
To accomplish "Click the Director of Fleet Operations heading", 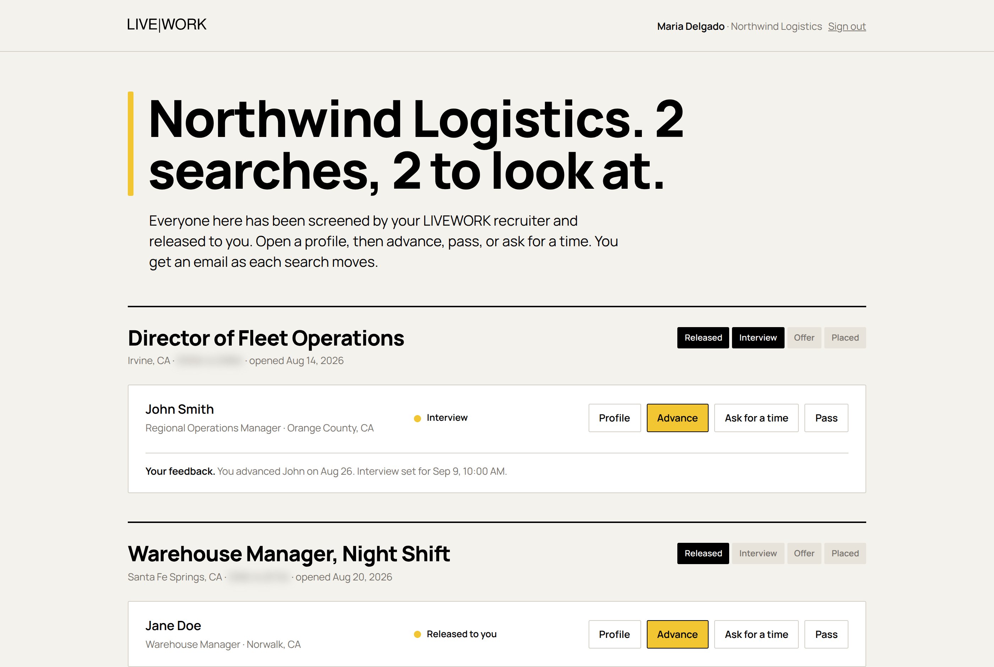I will 266,338.
